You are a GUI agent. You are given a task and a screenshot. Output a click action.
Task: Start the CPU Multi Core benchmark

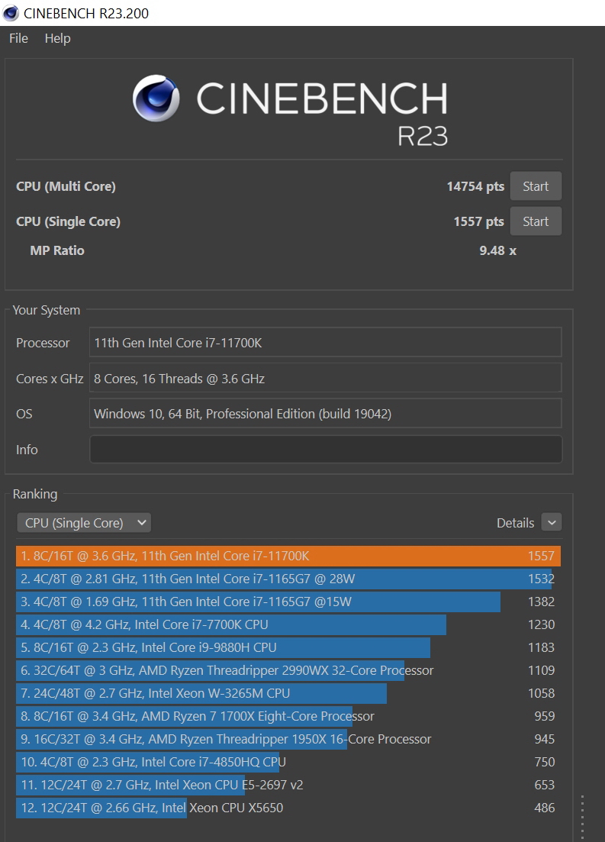535,186
